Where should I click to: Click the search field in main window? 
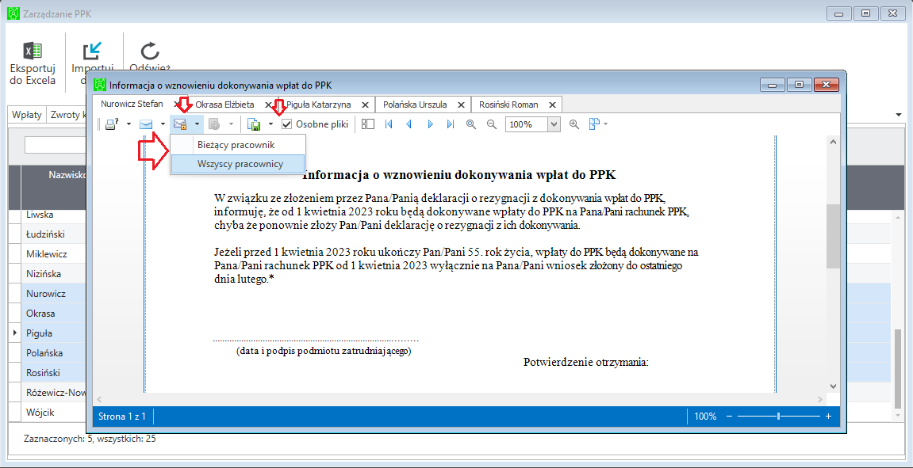56,145
